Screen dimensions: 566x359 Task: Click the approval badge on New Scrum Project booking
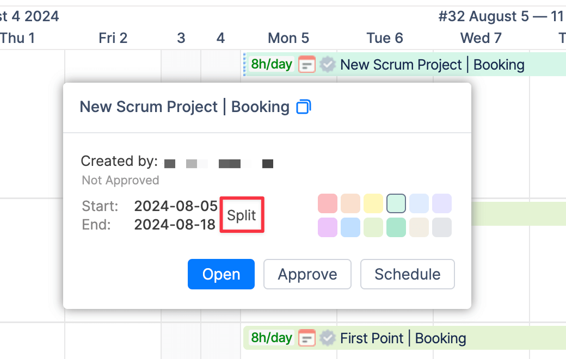pos(327,64)
